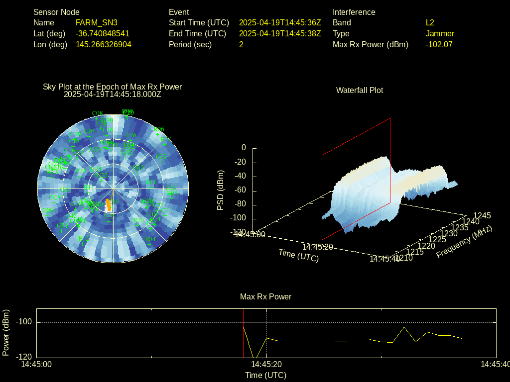
Task: Select the L2 band value
Action: pos(430,22)
